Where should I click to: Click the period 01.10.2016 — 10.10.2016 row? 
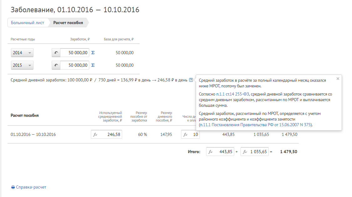coord(33,135)
